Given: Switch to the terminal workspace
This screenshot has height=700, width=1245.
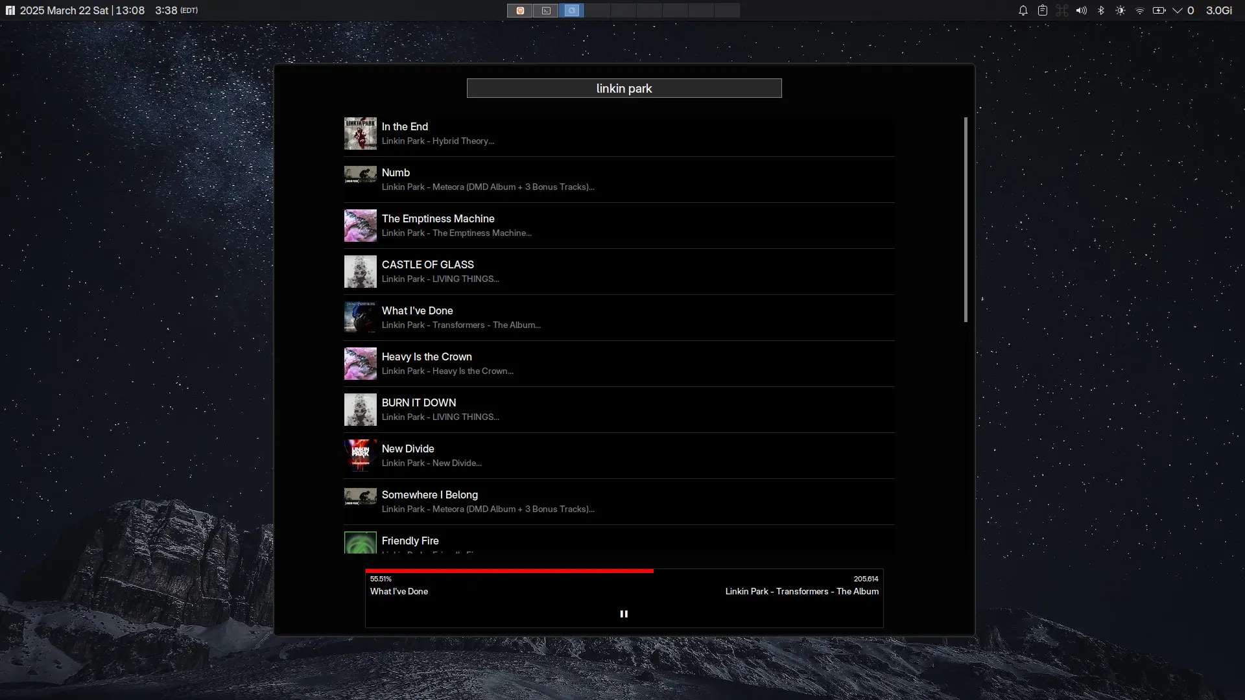Looking at the screenshot, I should pyautogui.click(x=546, y=10).
